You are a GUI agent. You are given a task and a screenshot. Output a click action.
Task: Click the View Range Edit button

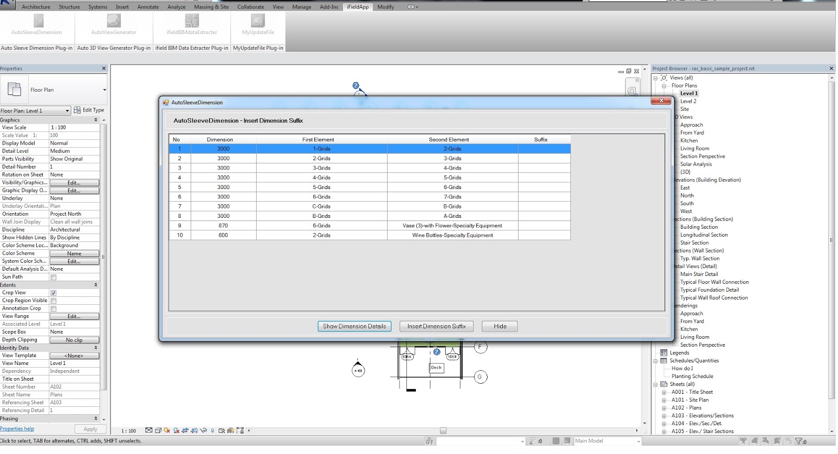[74, 316]
